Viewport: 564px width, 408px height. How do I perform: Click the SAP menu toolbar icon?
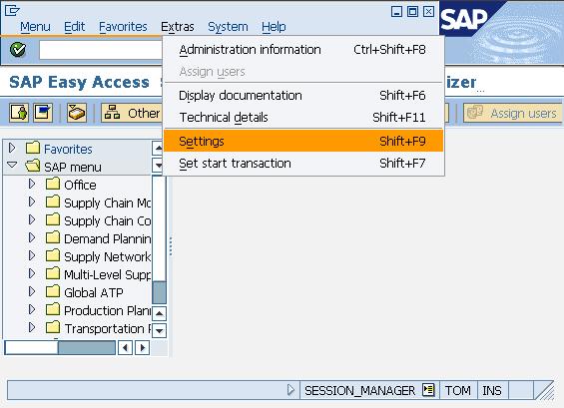pos(43,113)
